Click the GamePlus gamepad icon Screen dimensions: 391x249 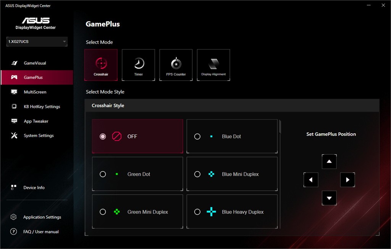(x=14, y=77)
